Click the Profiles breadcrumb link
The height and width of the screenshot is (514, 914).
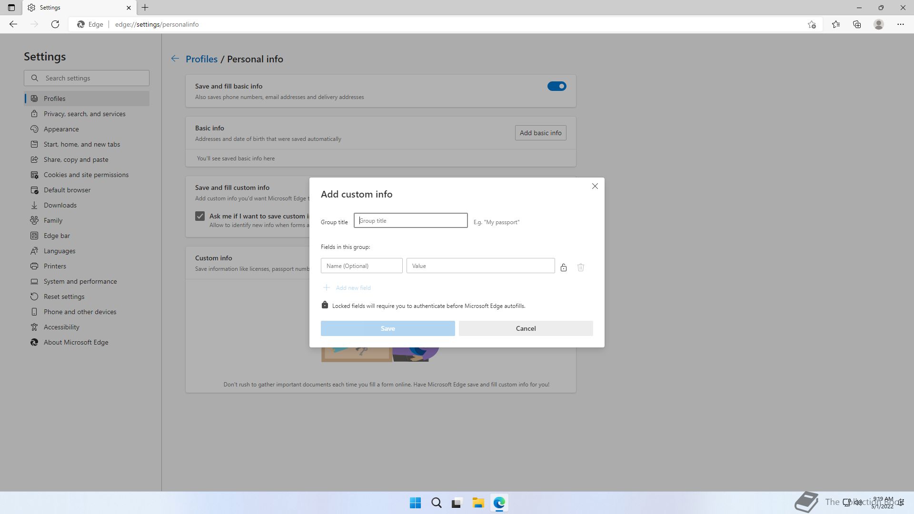[201, 59]
